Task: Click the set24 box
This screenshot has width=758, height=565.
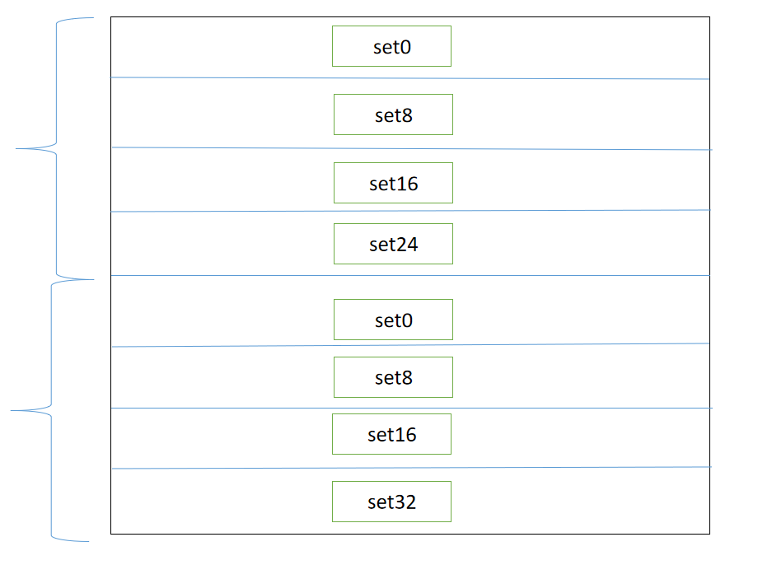Action: (x=393, y=244)
